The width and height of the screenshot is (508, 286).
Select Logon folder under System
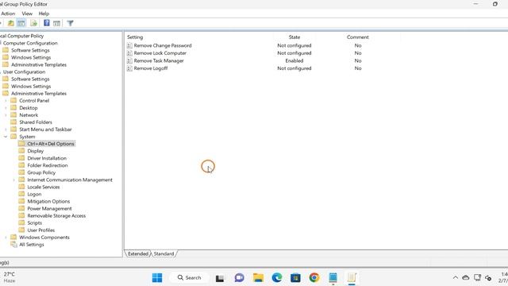click(34, 194)
